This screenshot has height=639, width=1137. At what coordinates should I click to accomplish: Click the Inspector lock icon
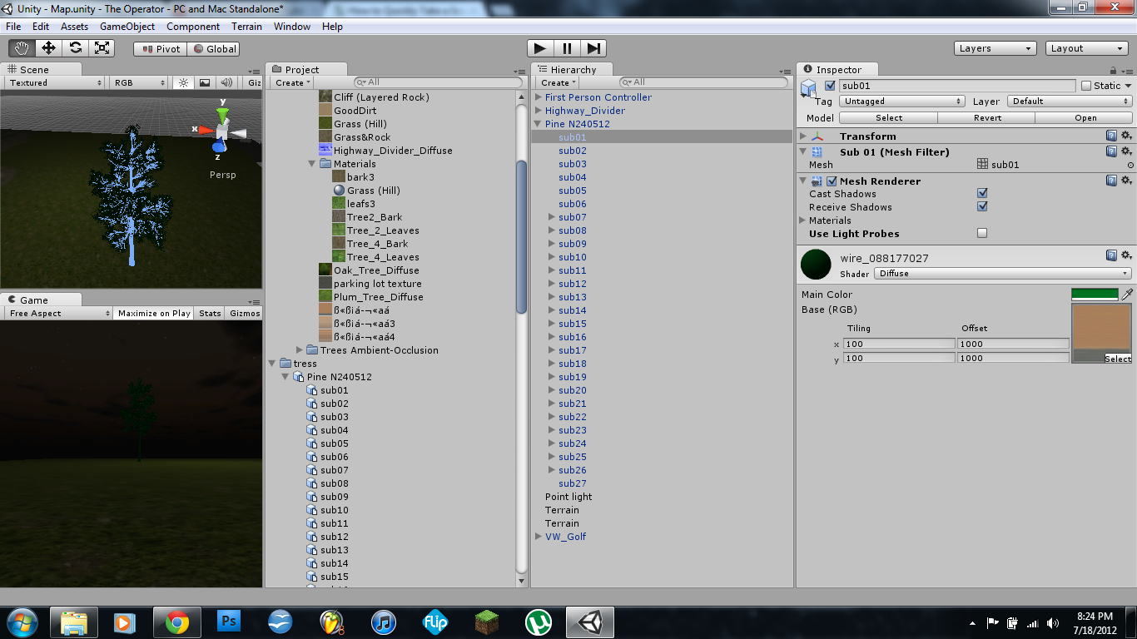[x=1114, y=70]
